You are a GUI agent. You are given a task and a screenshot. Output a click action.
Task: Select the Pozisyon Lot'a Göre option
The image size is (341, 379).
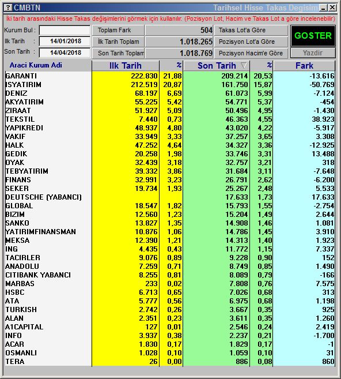coord(251,42)
